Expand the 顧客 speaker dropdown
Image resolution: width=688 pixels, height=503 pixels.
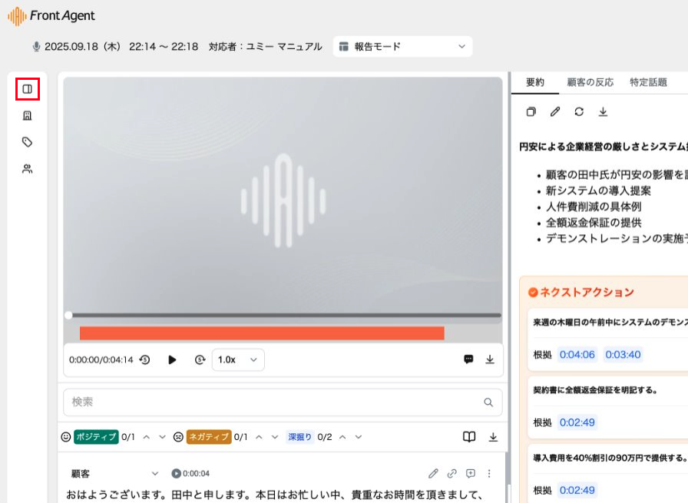(x=155, y=474)
